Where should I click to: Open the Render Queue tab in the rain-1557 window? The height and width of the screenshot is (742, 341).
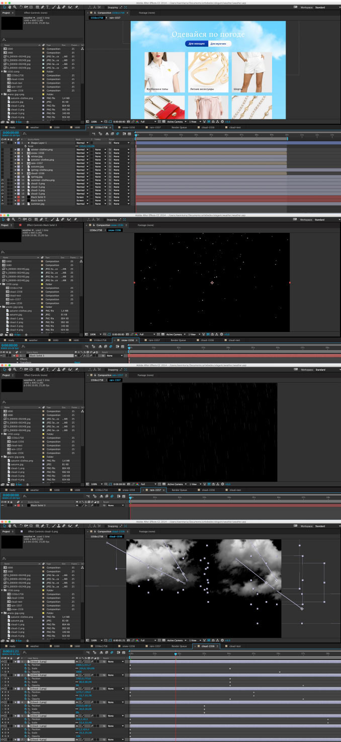[x=179, y=490]
